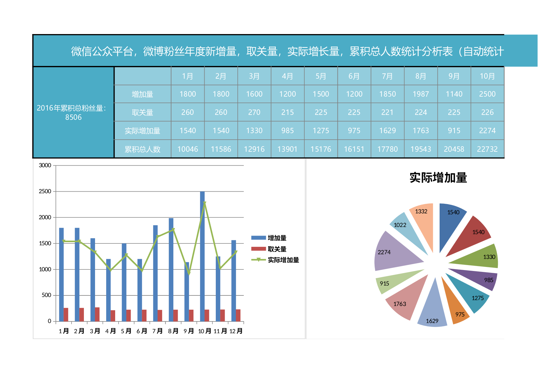Screen dimensions: 543x384
Task: Click the blue 增加量 legend swatch
Action: (258, 238)
